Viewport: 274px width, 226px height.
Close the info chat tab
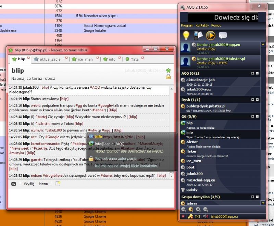120,58
